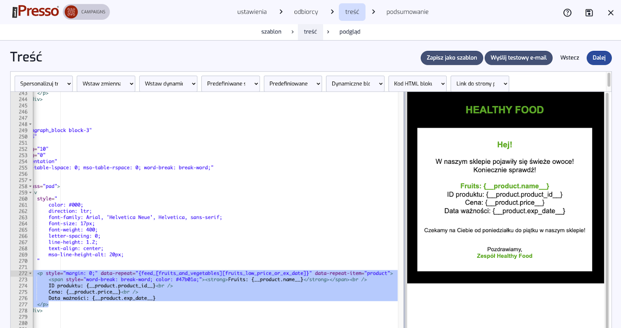The width and height of the screenshot is (621, 328).
Task: Close the campaign editor with the X icon
Action: [611, 13]
